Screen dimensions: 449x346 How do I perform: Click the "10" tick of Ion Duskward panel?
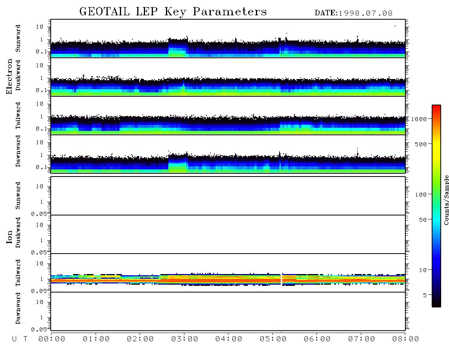pyautogui.click(x=40, y=225)
